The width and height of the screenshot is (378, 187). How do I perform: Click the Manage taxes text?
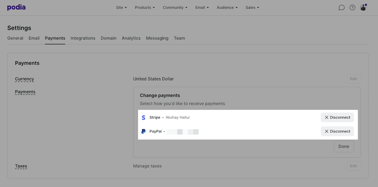(x=147, y=166)
